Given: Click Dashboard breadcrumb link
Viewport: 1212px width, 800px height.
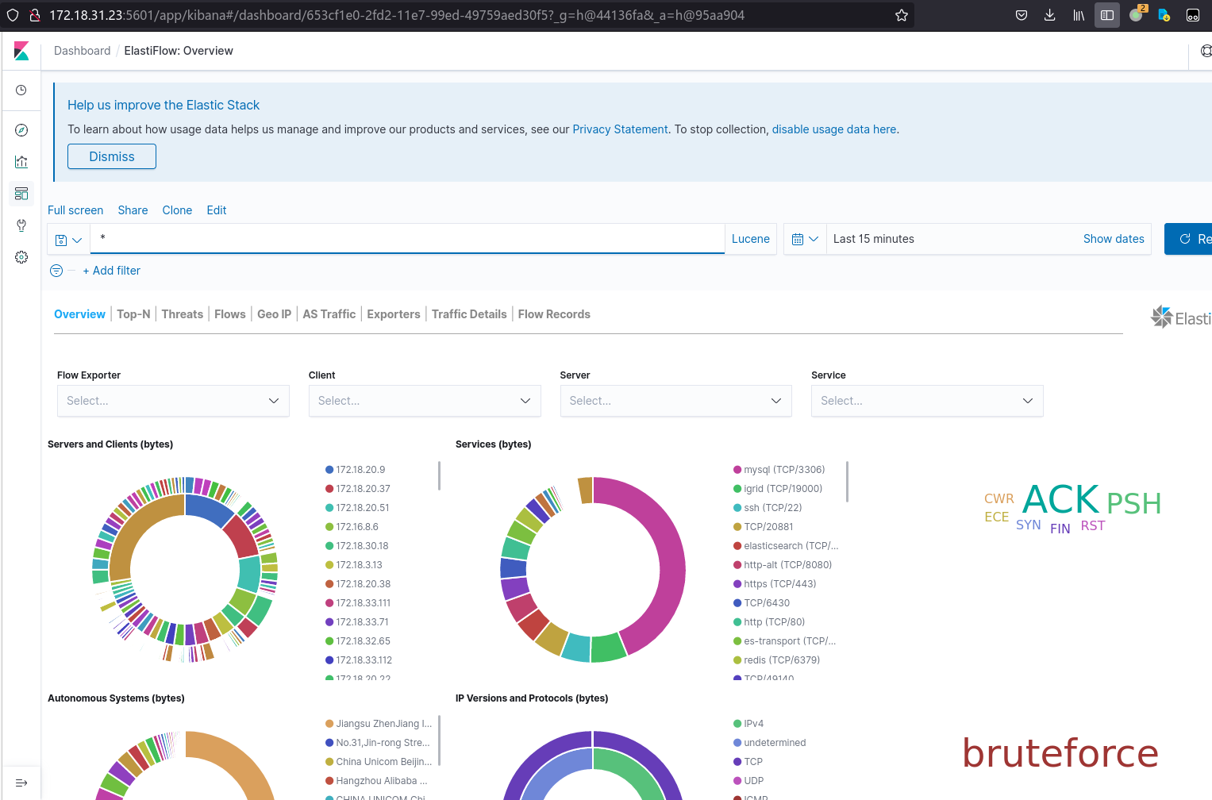Looking at the screenshot, I should point(83,51).
